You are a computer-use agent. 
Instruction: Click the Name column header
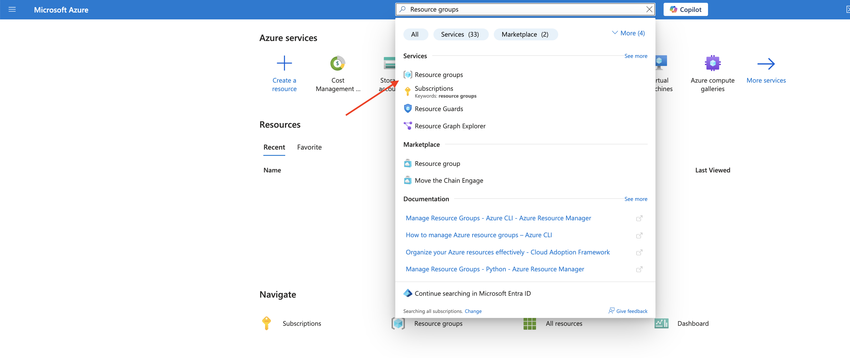point(272,170)
